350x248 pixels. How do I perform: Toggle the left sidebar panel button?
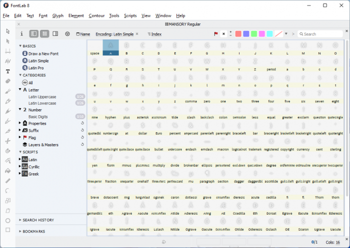coord(34,34)
